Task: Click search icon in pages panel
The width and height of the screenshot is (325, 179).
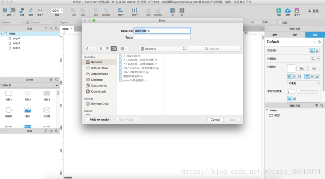Action: [56, 29]
